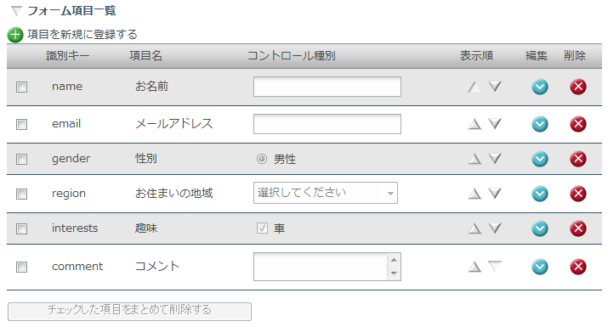Click the メールアドレス text input field

coord(327,124)
